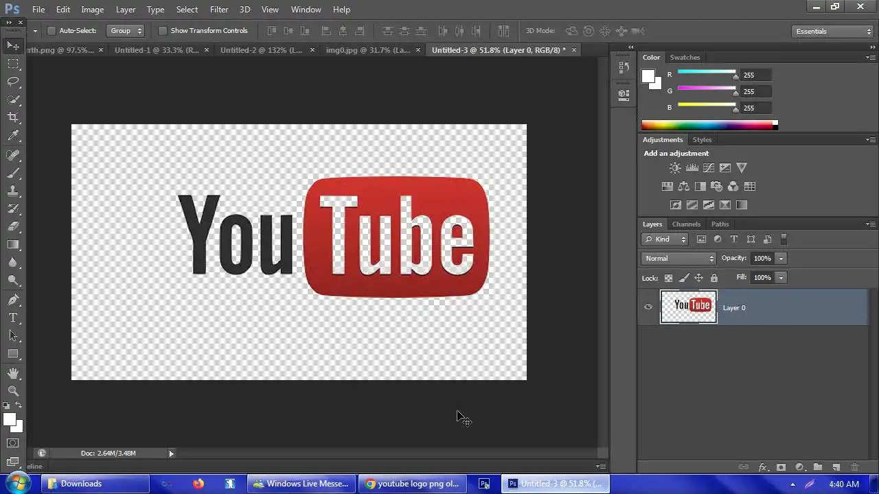
Task: Click the Brightness/Contrast adjustment icon
Action: [676, 168]
